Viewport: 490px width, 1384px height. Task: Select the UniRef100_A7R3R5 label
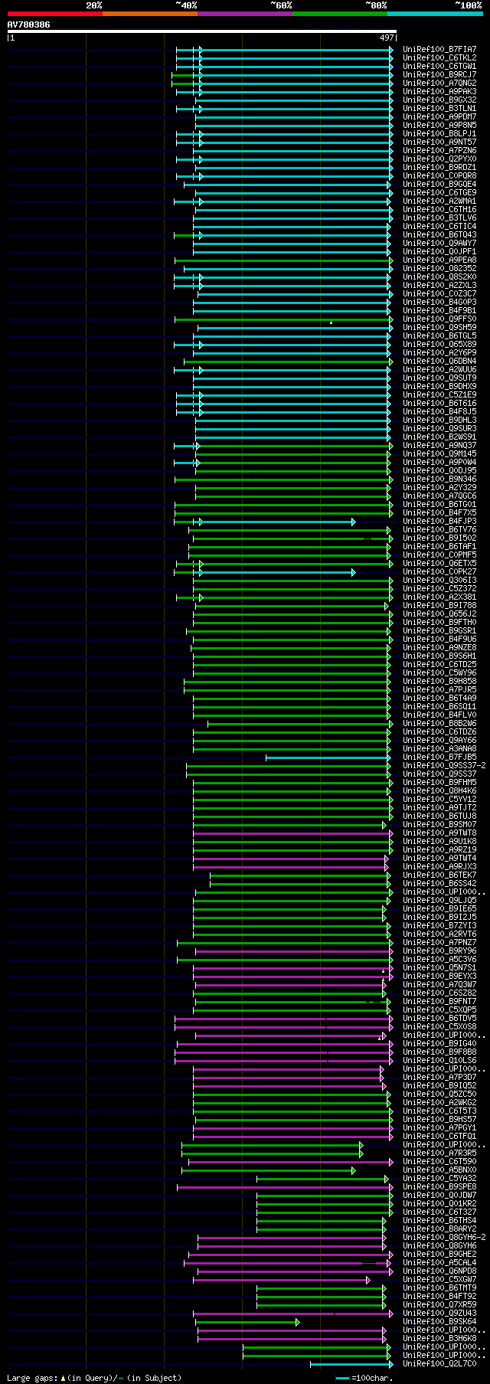coord(439,1153)
